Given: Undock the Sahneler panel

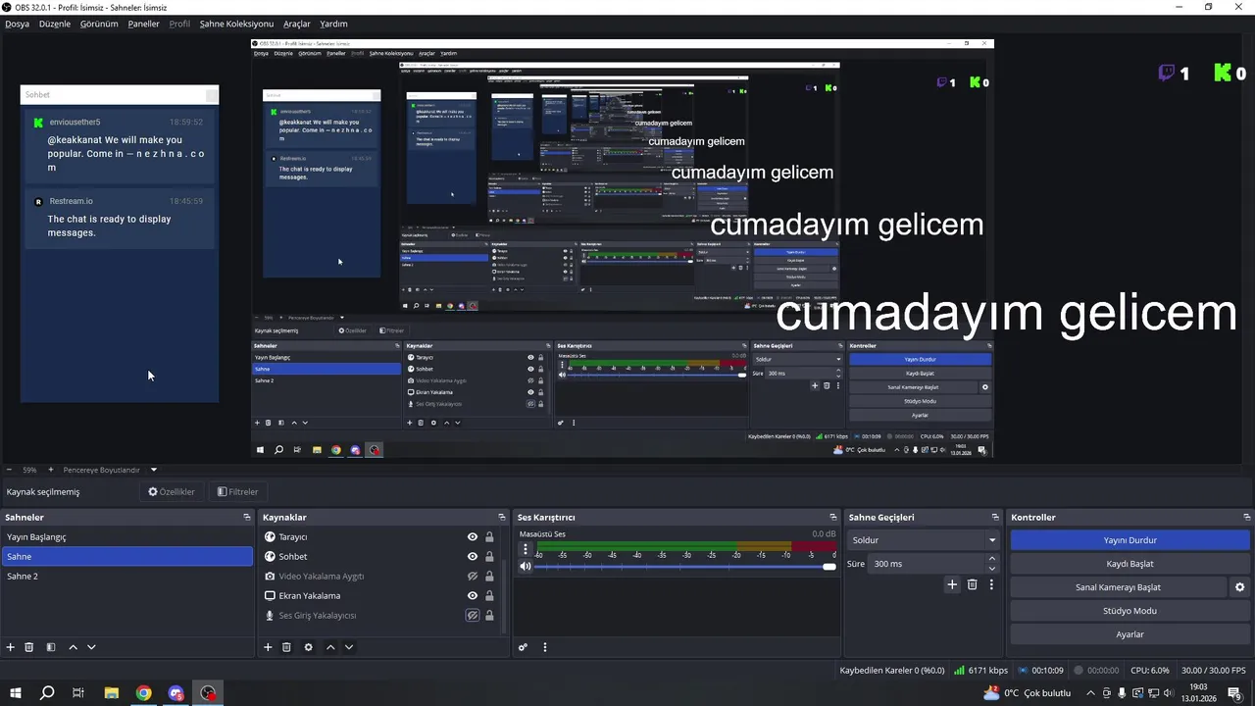Looking at the screenshot, I should (x=247, y=517).
